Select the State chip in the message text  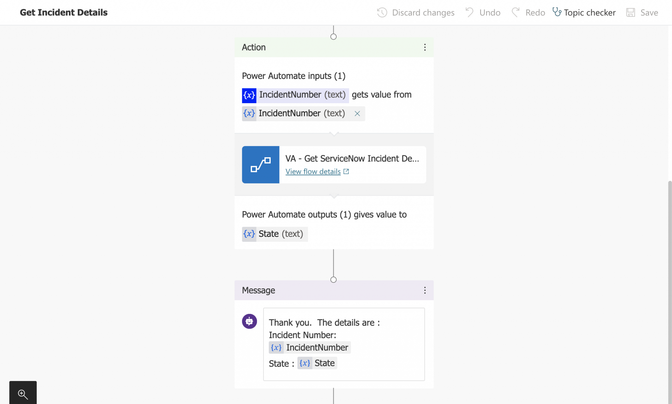(x=317, y=363)
